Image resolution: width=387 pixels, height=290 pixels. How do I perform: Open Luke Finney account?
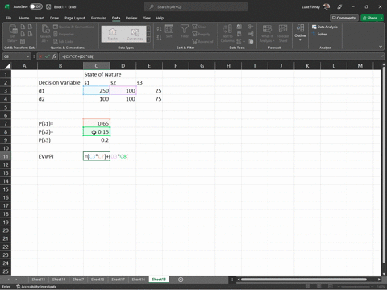tap(315, 7)
